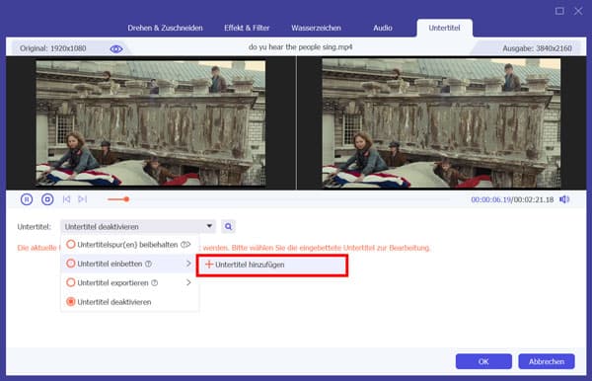Select Untertitel exportieren radio option
592x381 pixels.
(x=71, y=282)
